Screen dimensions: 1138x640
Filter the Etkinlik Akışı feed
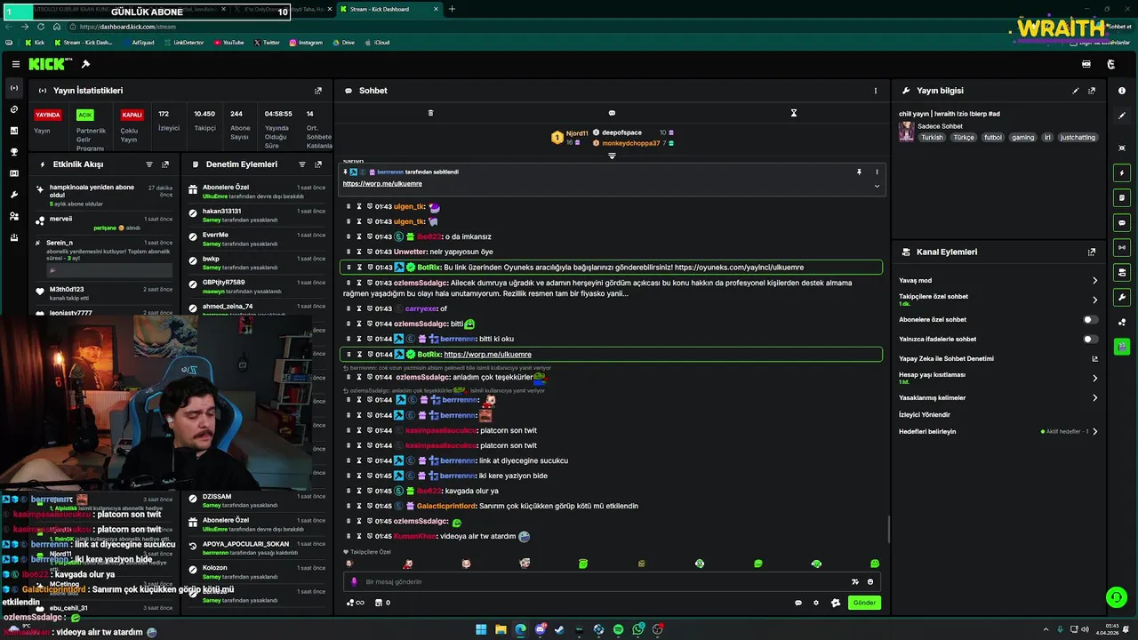coord(149,164)
